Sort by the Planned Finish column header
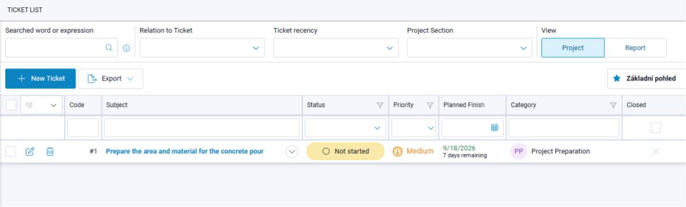The image size is (686, 207). click(x=464, y=105)
